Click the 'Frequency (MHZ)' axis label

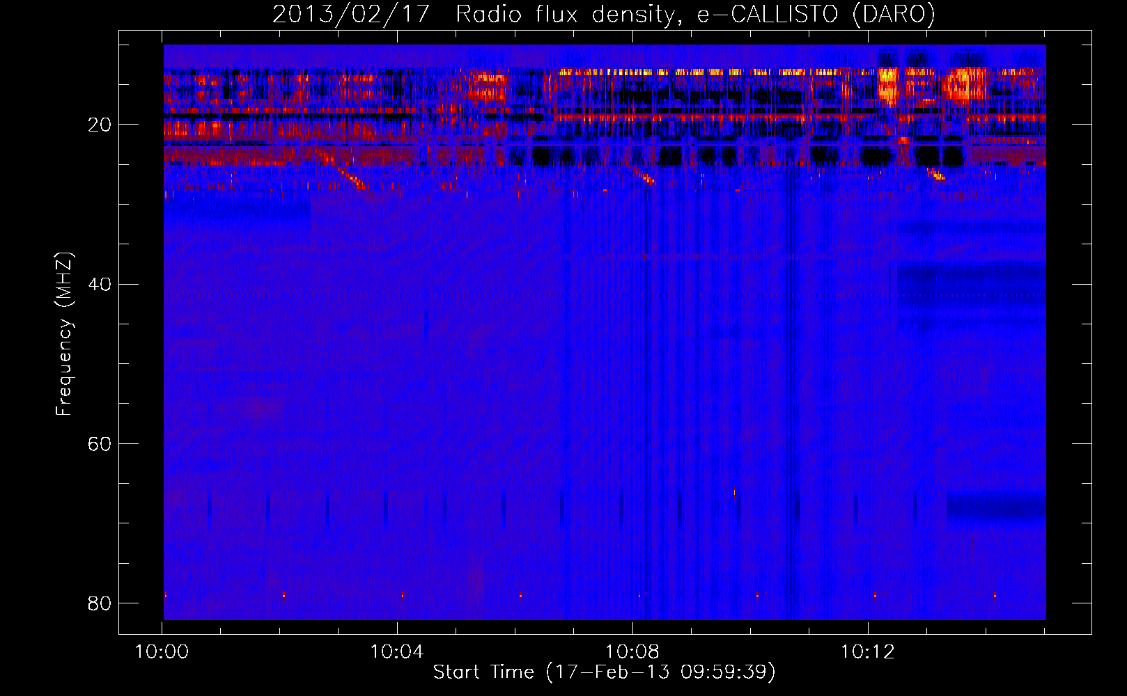coord(64,334)
